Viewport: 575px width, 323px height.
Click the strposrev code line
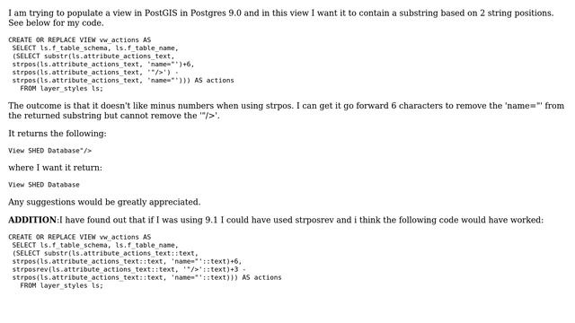pyautogui.click(x=129, y=269)
